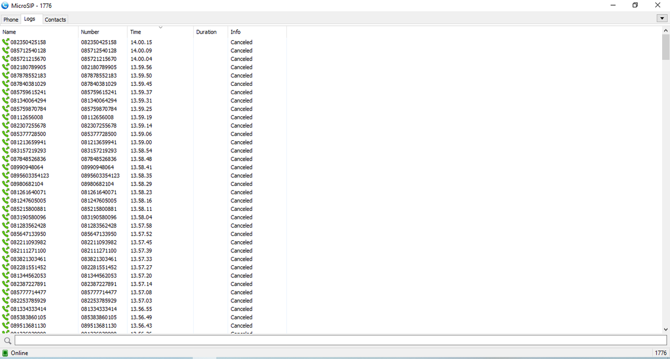
Task: Click outgoing call icon for 085759615241
Action: click(x=6, y=93)
